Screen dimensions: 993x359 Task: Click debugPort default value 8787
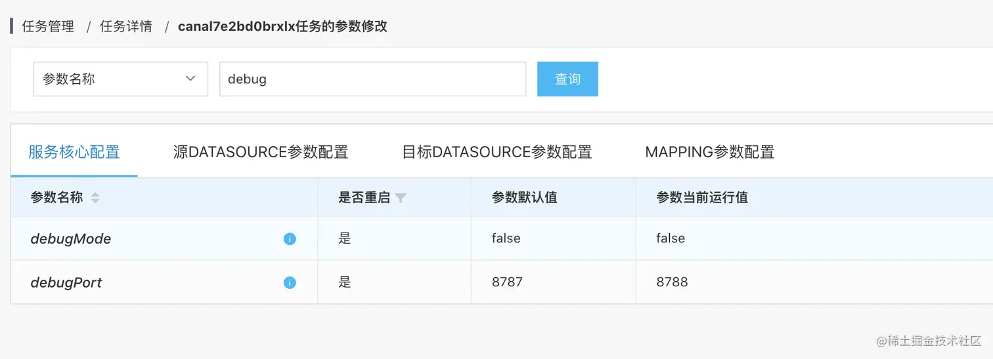tap(507, 282)
